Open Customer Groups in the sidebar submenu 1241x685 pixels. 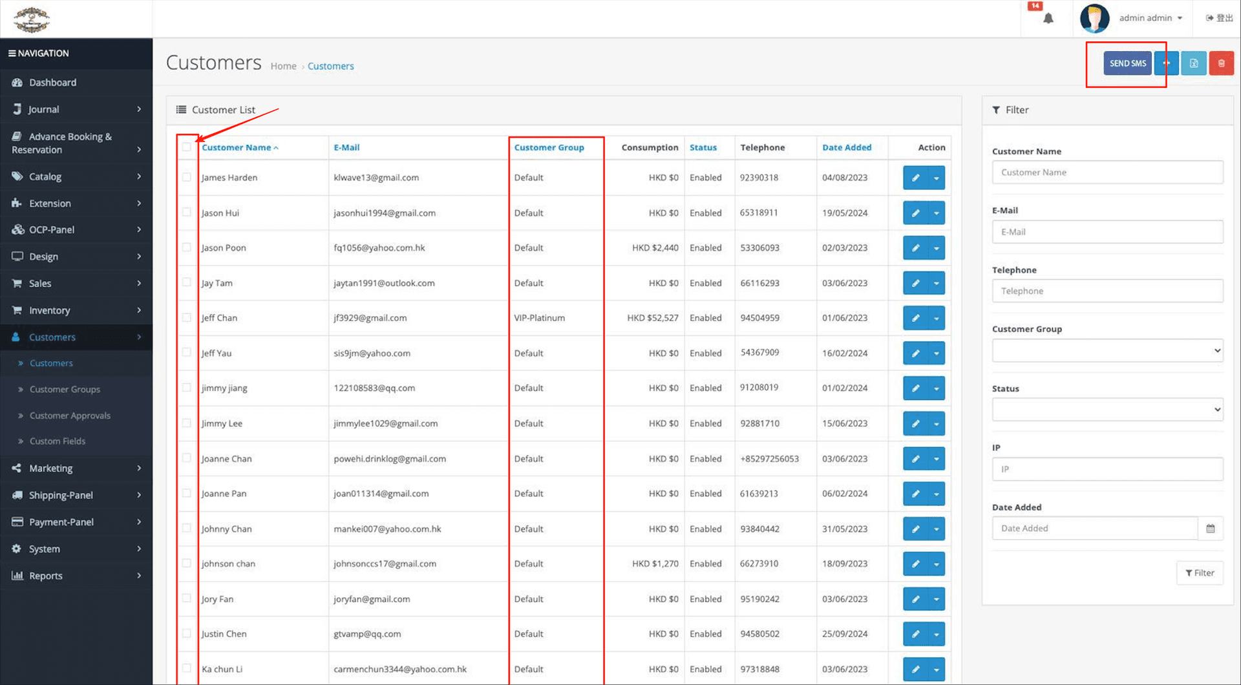click(65, 389)
